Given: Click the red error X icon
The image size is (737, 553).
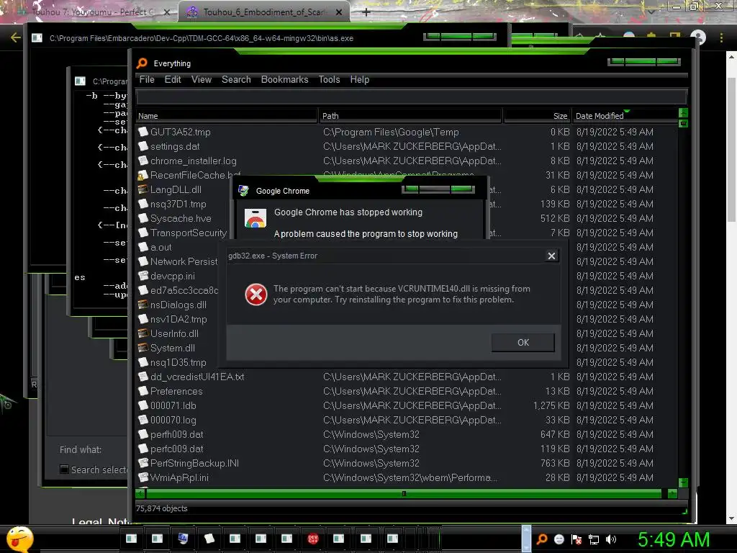Looking at the screenshot, I should 256,295.
